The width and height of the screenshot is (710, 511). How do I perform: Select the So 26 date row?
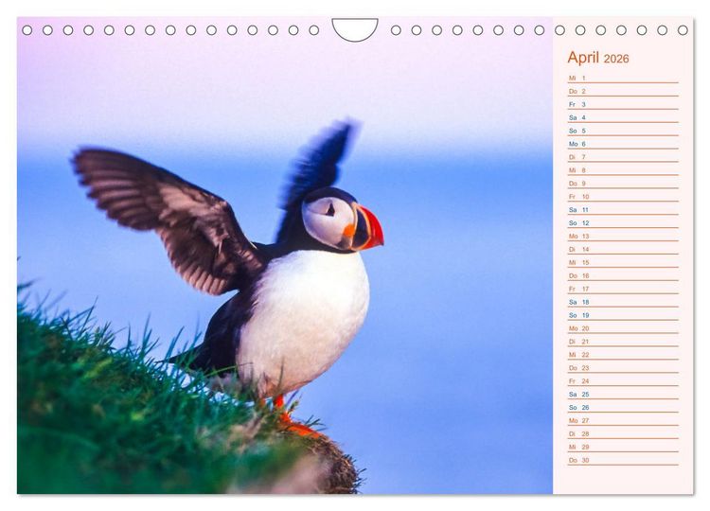point(623,407)
